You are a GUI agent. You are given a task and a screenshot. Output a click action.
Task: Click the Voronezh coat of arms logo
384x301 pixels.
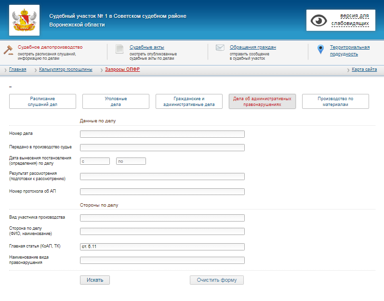(24, 20)
